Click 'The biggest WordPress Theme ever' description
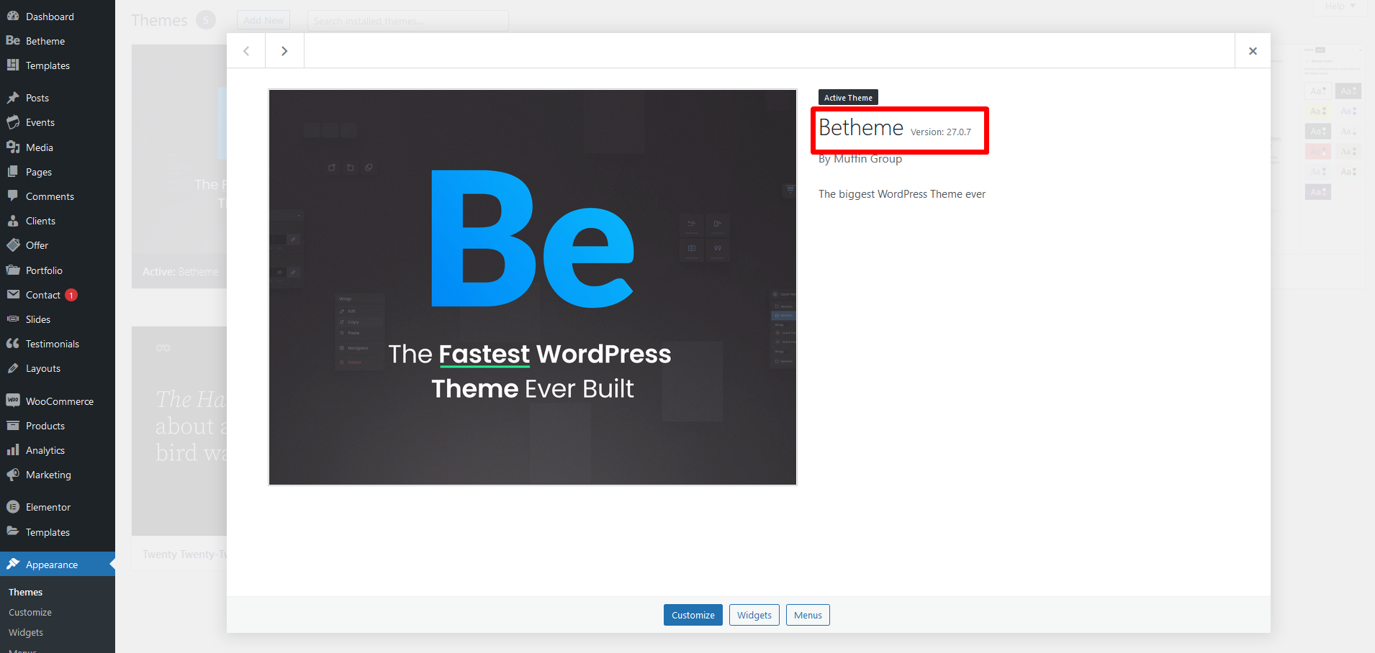This screenshot has height=653, width=1375. pyautogui.click(x=902, y=194)
